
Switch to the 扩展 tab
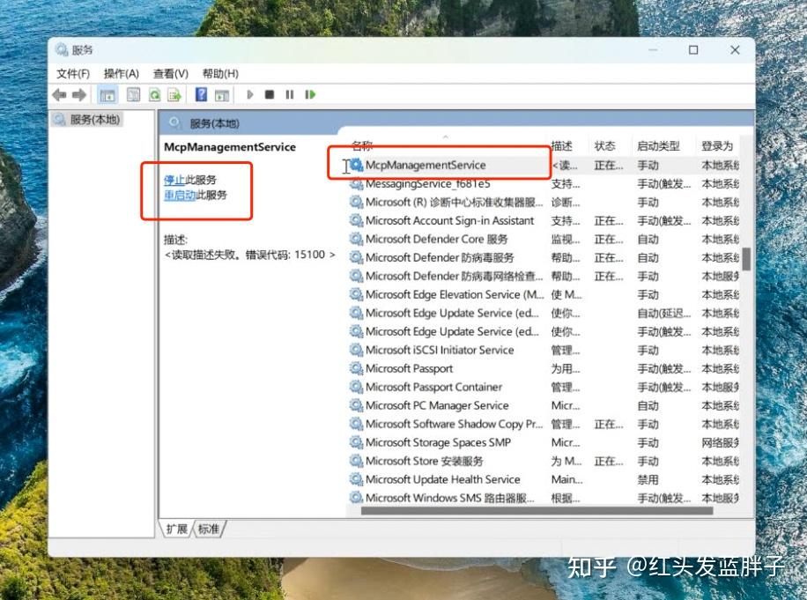coord(177,529)
